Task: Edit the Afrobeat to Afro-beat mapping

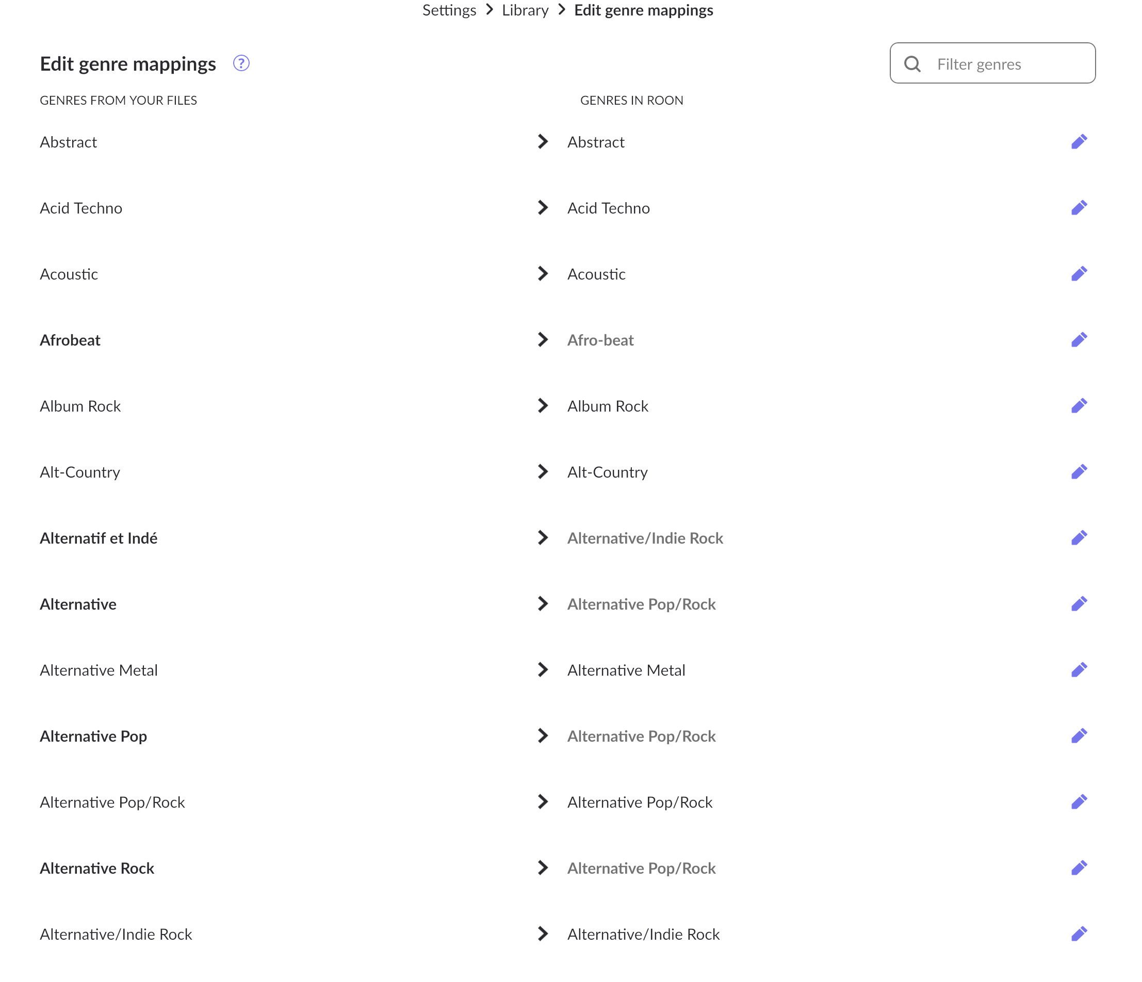Action: click(1079, 340)
